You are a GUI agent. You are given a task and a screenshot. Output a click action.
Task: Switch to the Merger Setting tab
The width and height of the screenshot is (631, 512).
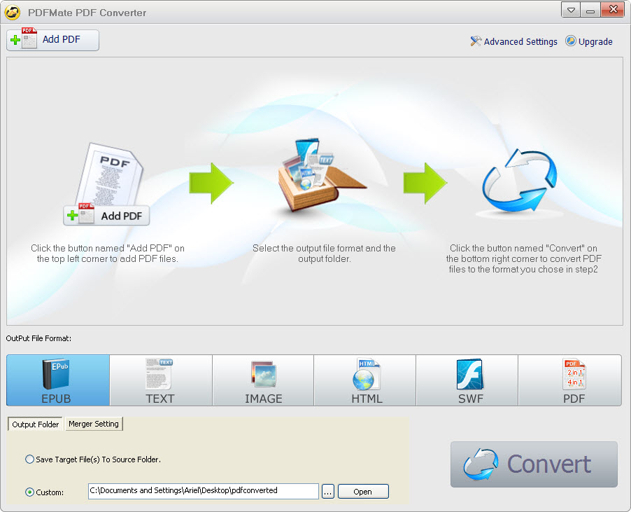(93, 424)
